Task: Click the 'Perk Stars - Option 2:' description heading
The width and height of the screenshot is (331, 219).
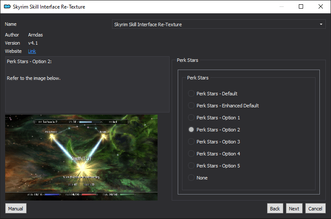Action: point(29,61)
